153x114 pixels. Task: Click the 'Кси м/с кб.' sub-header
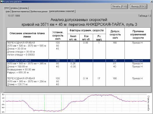[x=86, y=38]
